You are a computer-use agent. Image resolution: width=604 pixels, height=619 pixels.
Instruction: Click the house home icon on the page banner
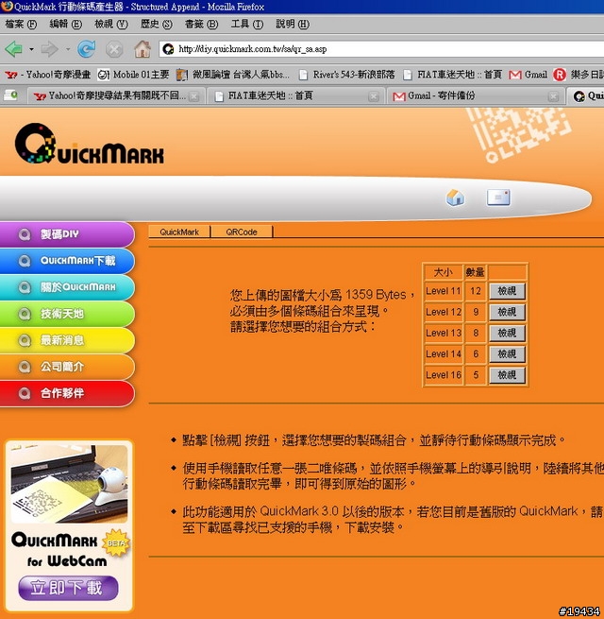pos(456,198)
